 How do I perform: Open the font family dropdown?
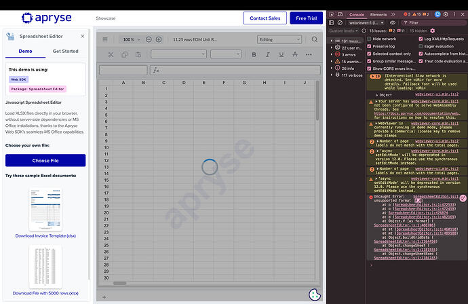tap(178, 54)
